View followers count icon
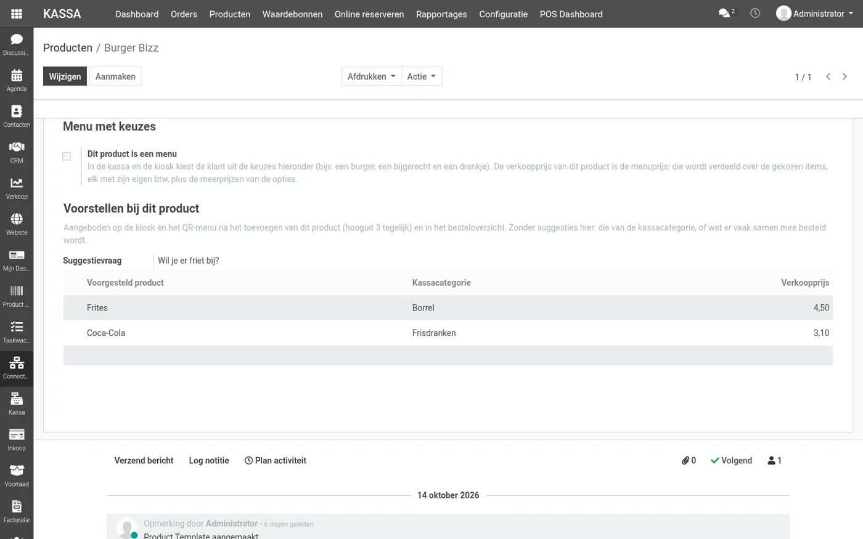The width and height of the screenshot is (863, 539). click(x=774, y=460)
